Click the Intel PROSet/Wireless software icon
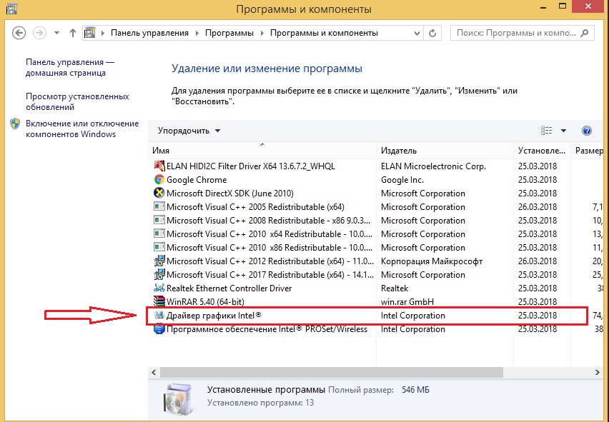The height and width of the screenshot is (422, 609). 159,329
